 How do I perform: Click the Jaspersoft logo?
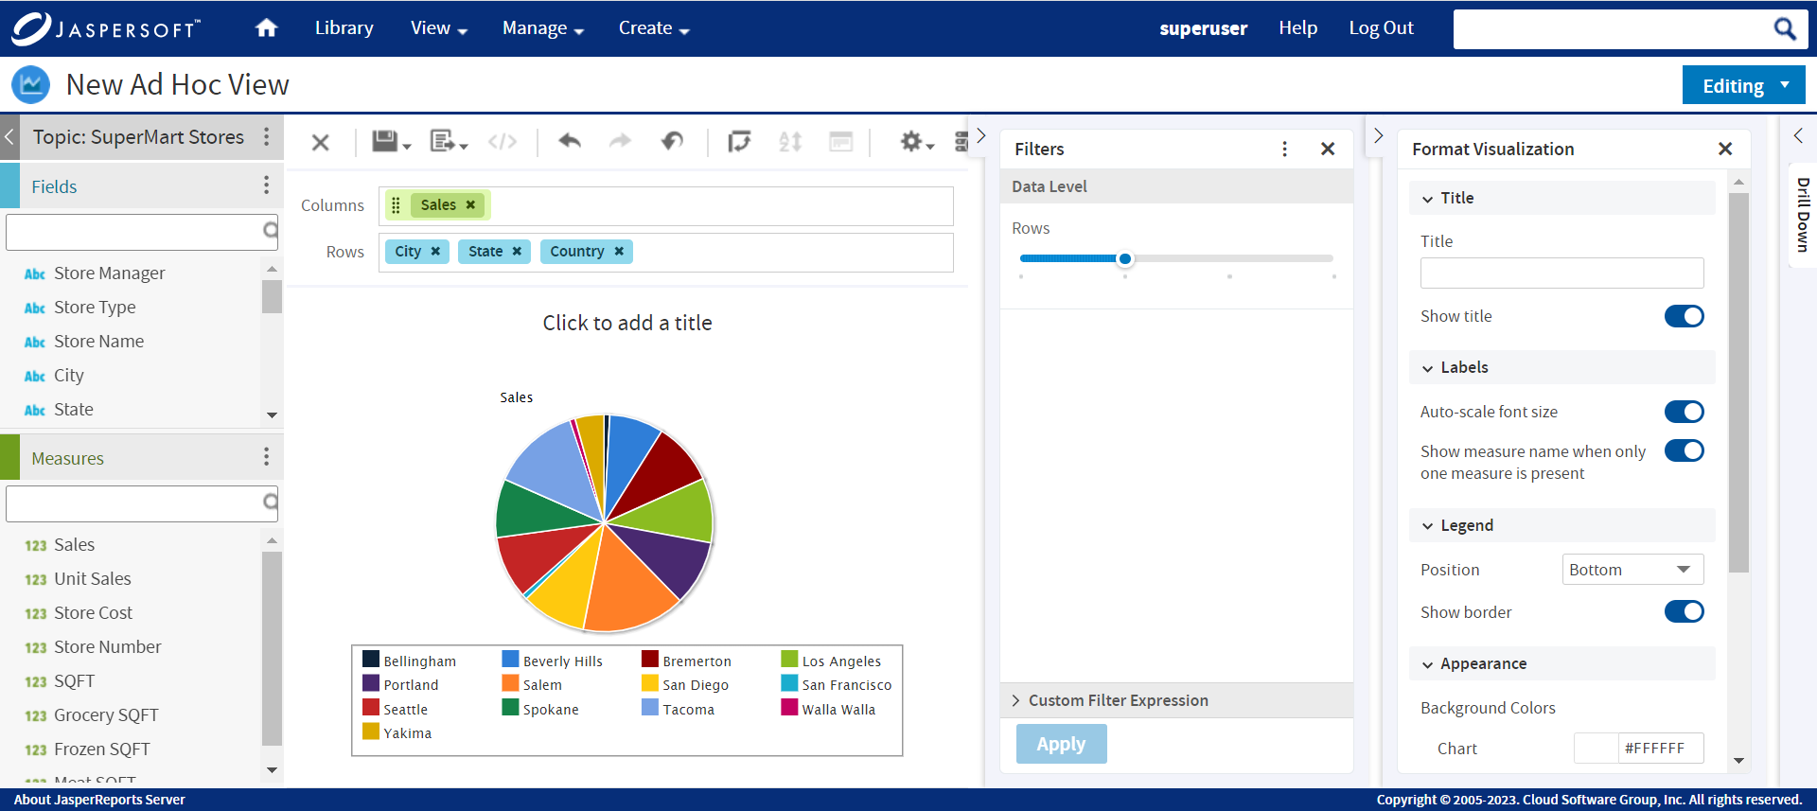point(106,28)
